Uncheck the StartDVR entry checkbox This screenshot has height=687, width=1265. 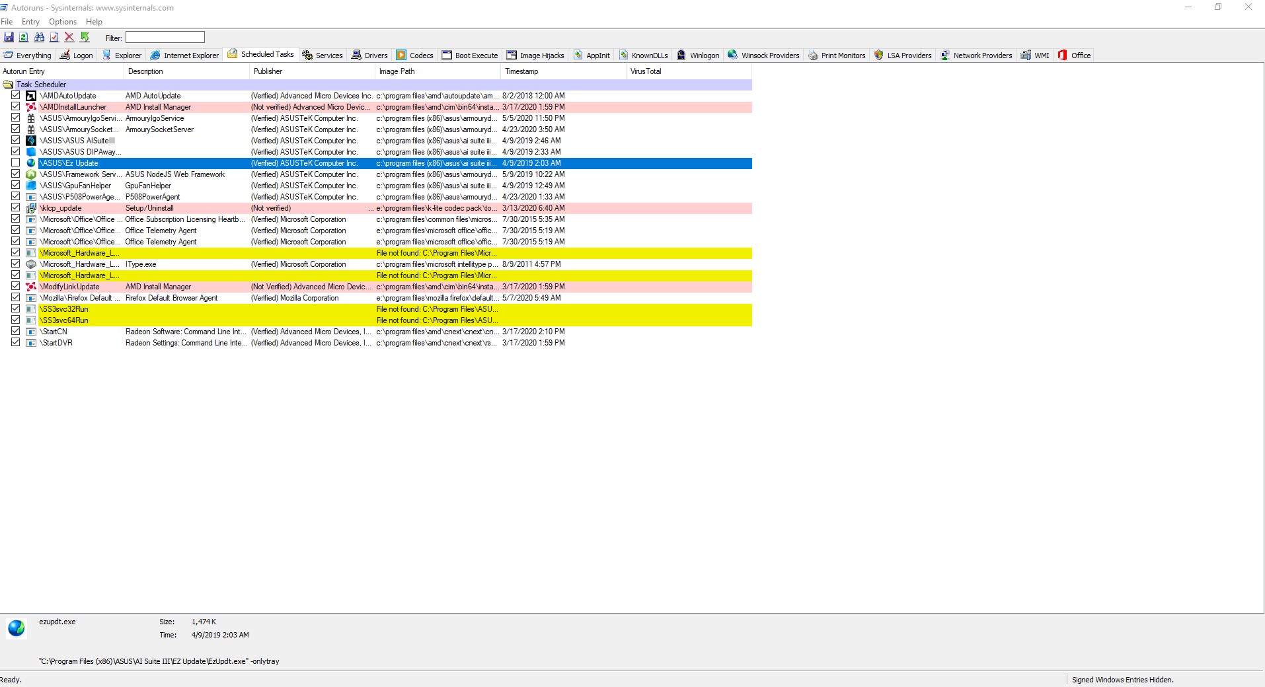coord(15,342)
